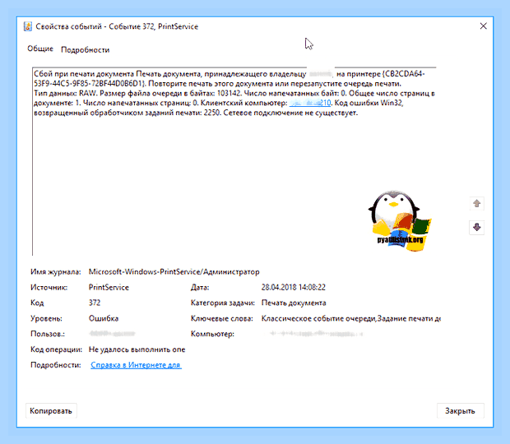Click the client computer link ending in 210
Screen dimensions: 510x444
tap(309, 103)
